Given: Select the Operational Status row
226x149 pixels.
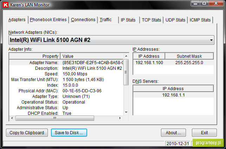Looking at the screenshot, I should click(66, 102).
